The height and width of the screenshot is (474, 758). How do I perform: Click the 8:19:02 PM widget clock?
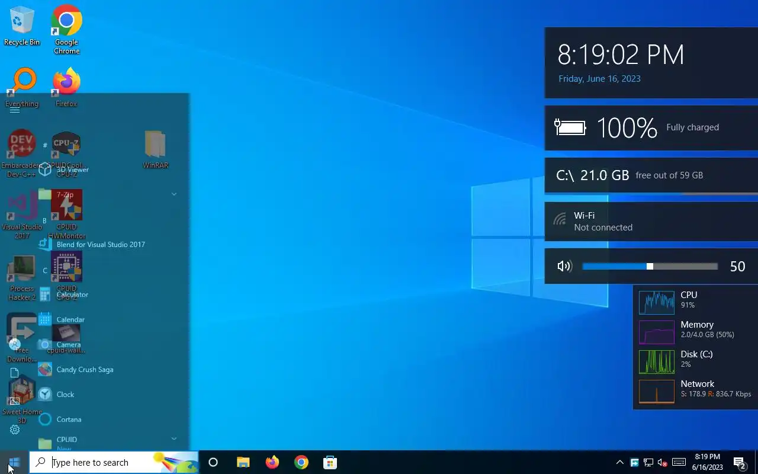pos(621,55)
